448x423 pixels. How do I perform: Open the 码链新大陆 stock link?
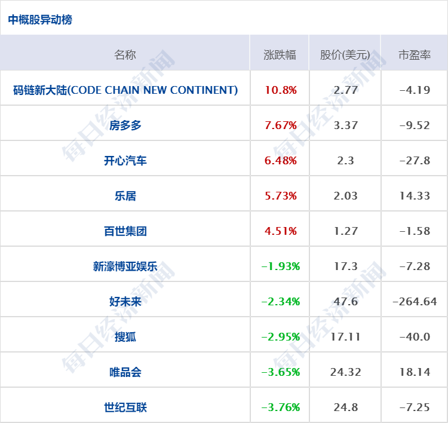pos(125,90)
